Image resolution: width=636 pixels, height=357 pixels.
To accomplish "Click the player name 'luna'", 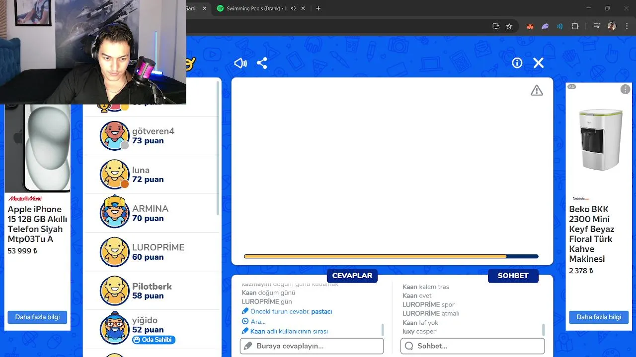I will (141, 170).
